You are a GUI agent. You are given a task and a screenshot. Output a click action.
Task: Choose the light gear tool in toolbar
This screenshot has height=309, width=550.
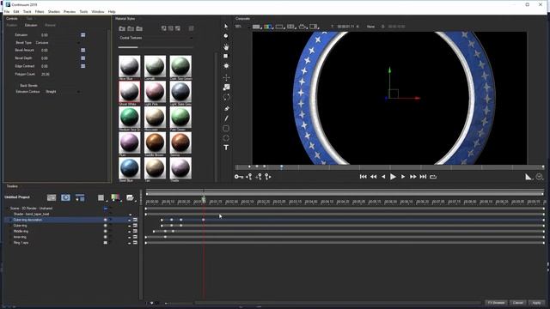tap(226, 66)
